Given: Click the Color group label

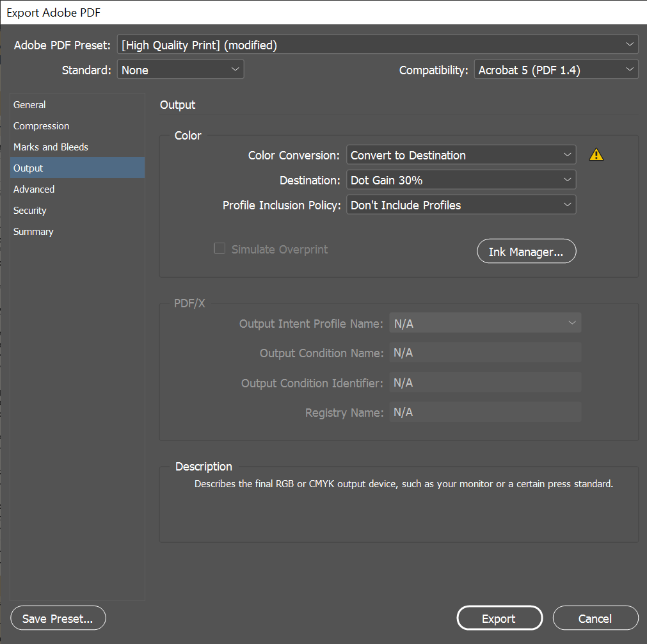Looking at the screenshot, I should point(188,136).
